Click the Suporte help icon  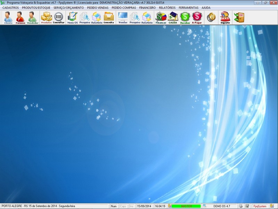pos(225,17)
